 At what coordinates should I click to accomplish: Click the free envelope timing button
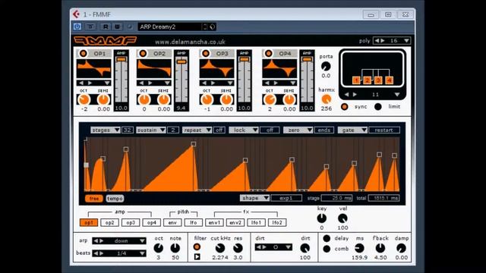[94, 199]
